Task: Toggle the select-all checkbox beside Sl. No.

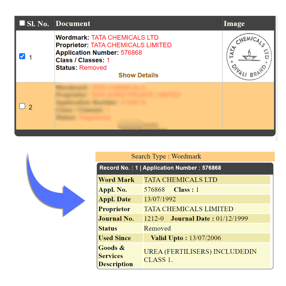Action: click(x=22, y=23)
